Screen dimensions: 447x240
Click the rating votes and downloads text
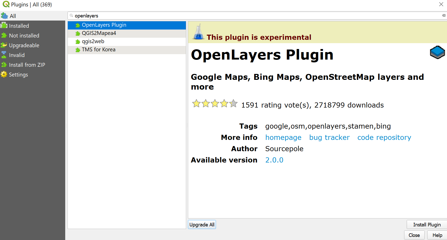coord(312,105)
